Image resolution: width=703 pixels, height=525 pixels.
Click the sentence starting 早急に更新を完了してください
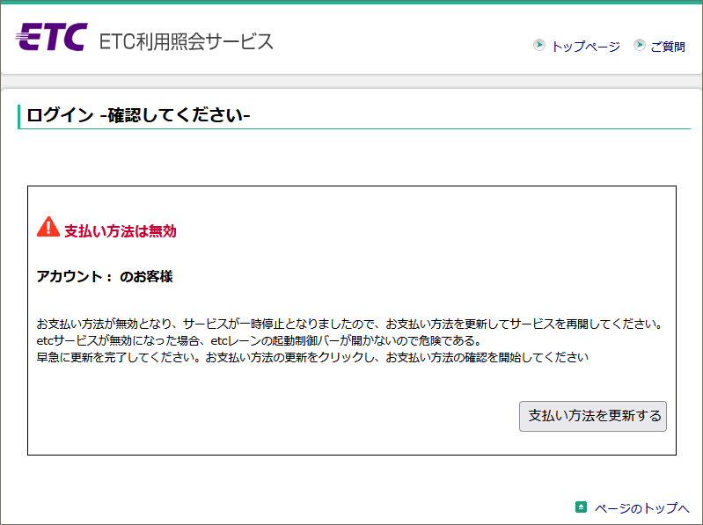coord(312,357)
